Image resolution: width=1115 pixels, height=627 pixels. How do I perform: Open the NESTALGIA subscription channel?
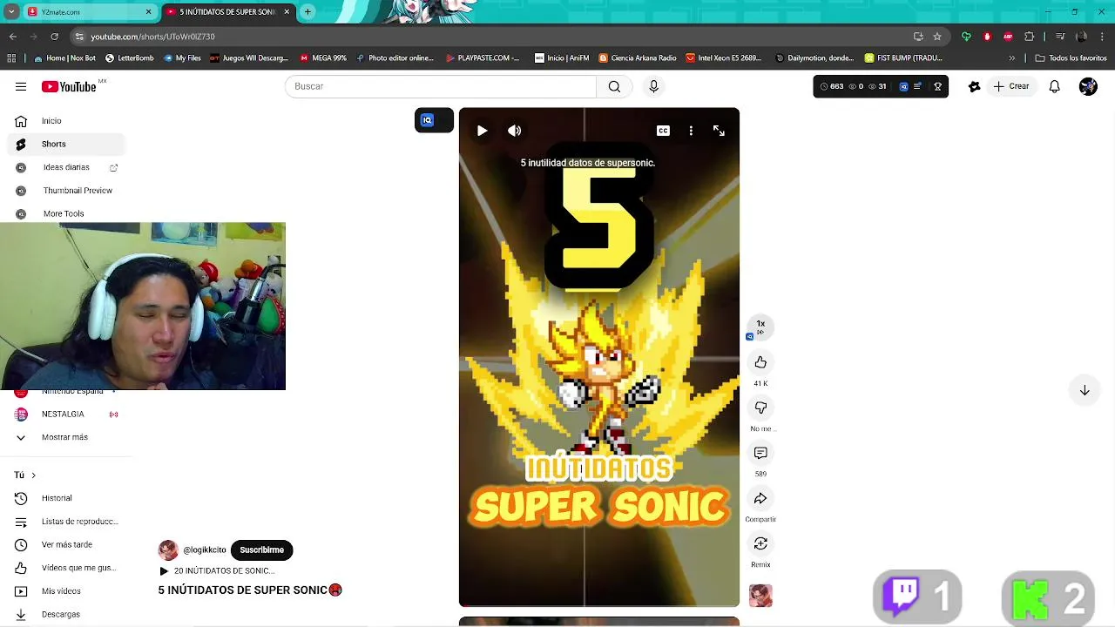tap(66, 415)
